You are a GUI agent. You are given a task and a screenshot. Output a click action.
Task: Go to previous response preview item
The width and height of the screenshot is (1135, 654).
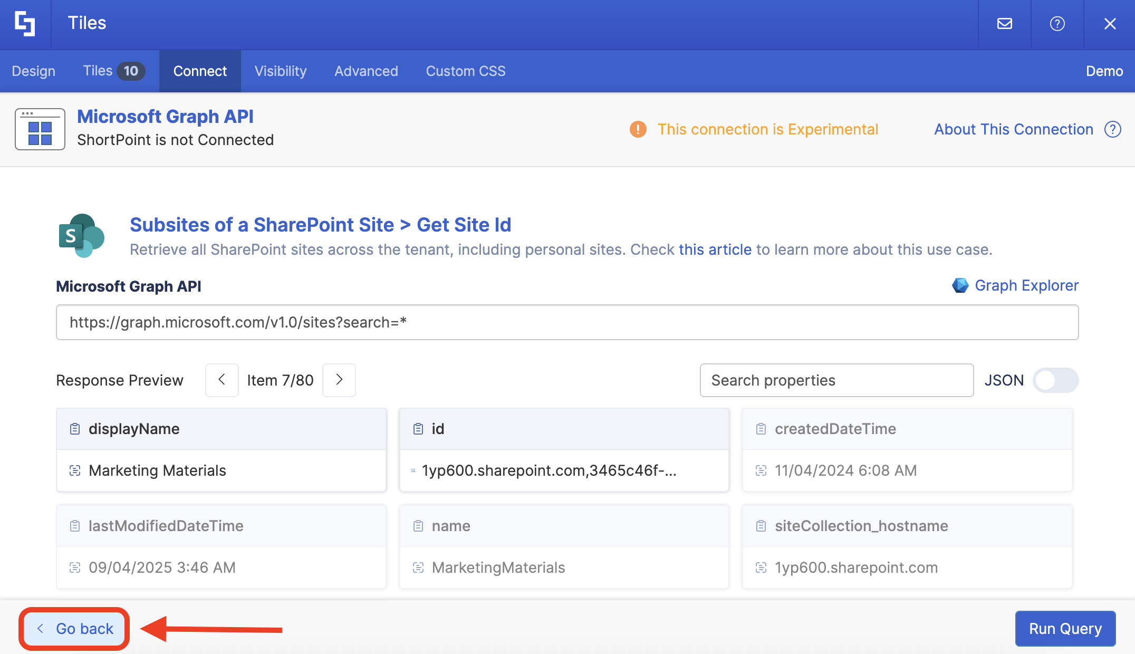pos(222,380)
